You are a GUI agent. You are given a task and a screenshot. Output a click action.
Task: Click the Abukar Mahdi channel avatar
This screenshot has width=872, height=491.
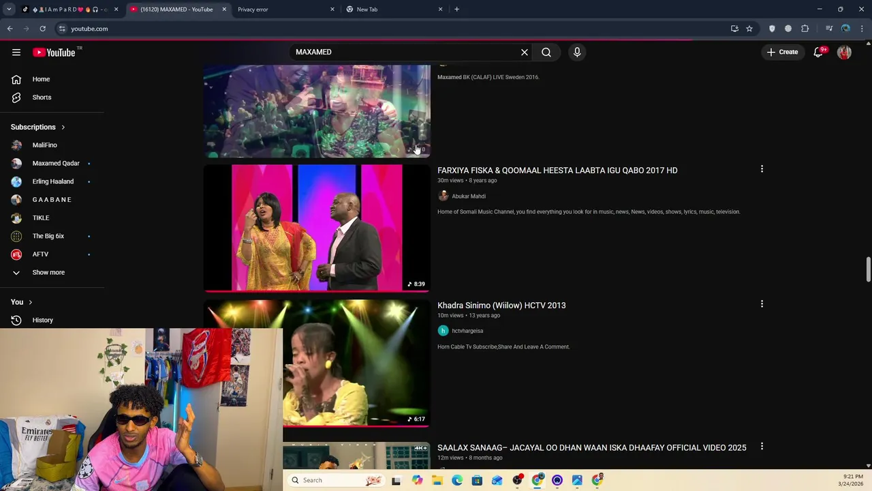pos(443,196)
